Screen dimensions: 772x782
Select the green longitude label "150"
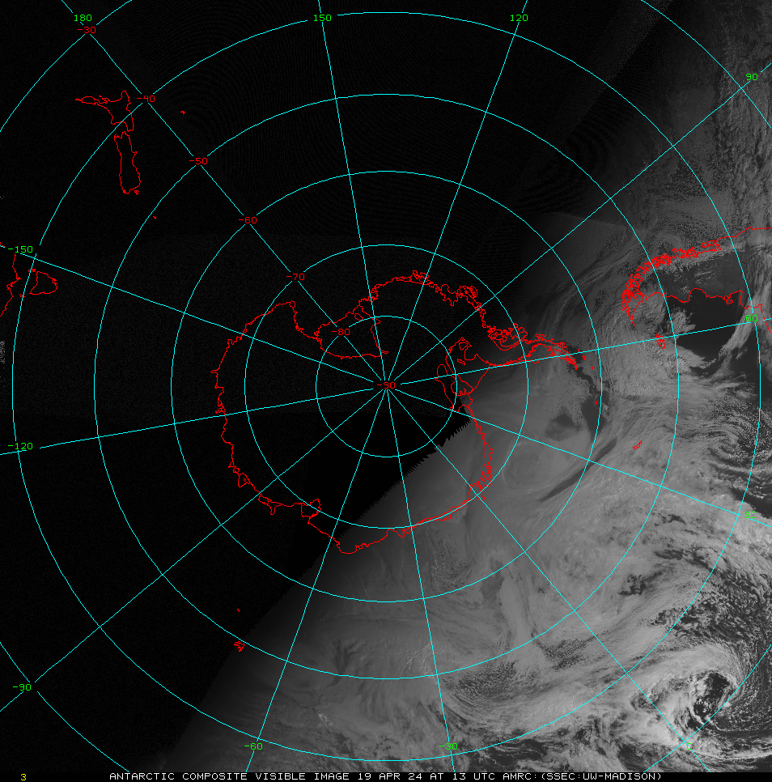(322, 18)
